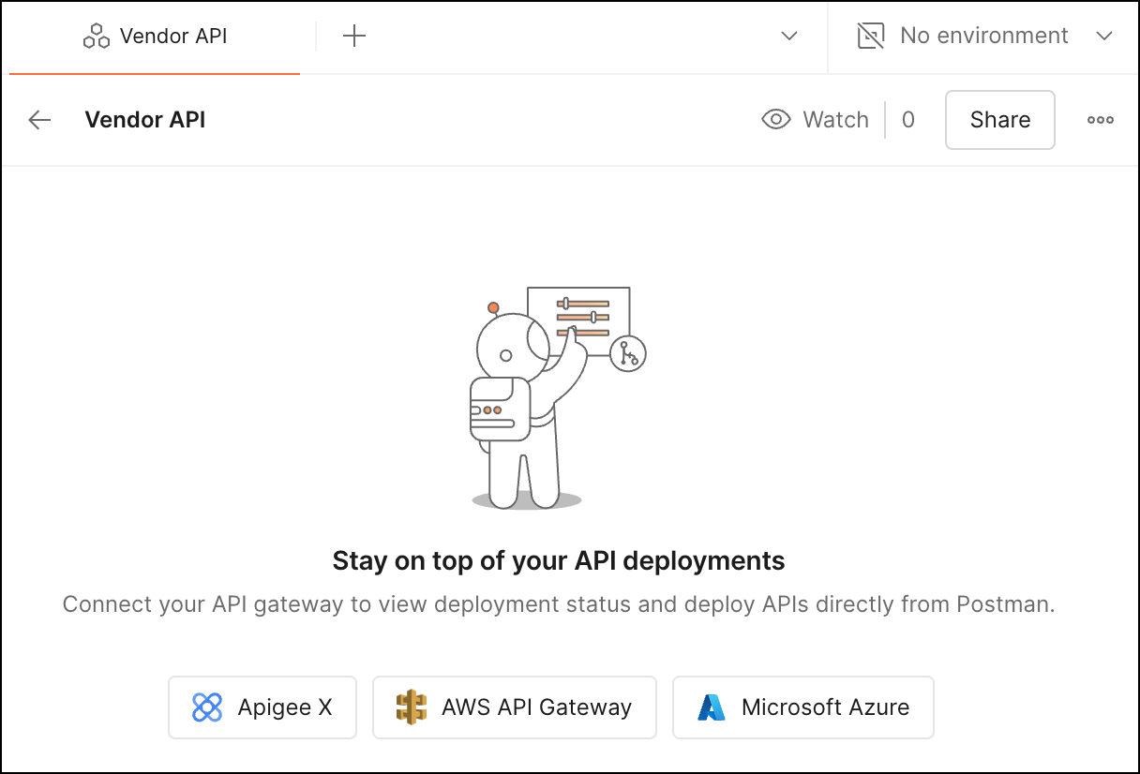Click the Vendor API title heading
Image resolution: width=1140 pixels, height=774 pixels.
(145, 120)
